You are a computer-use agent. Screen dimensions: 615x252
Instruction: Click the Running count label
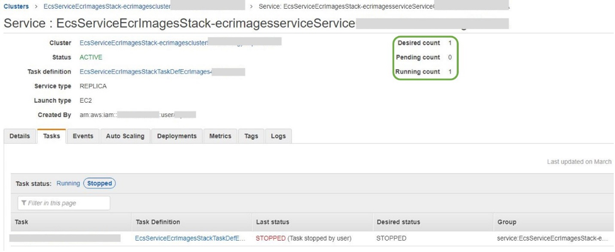pos(418,72)
